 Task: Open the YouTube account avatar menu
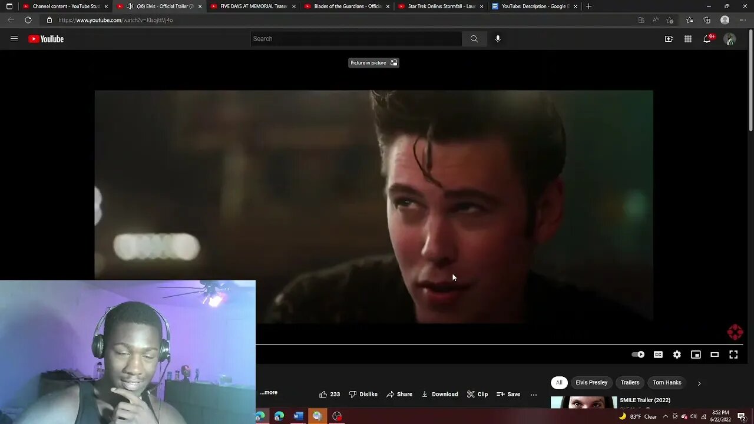tap(730, 39)
